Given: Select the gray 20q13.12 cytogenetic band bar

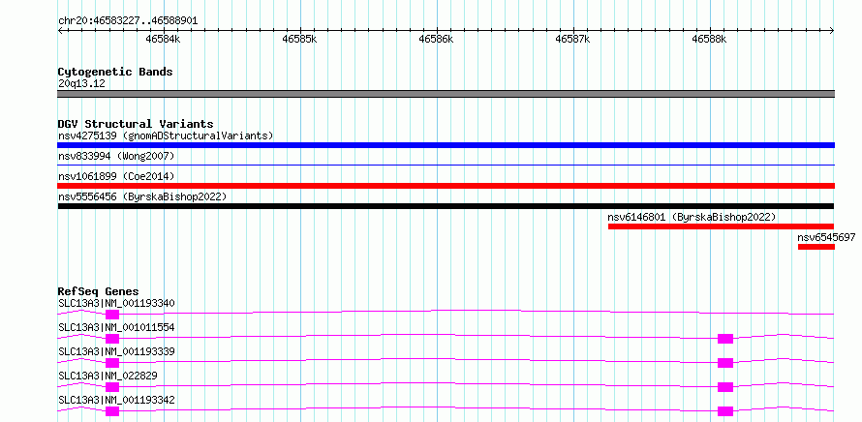Looking at the screenshot, I should (446, 94).
